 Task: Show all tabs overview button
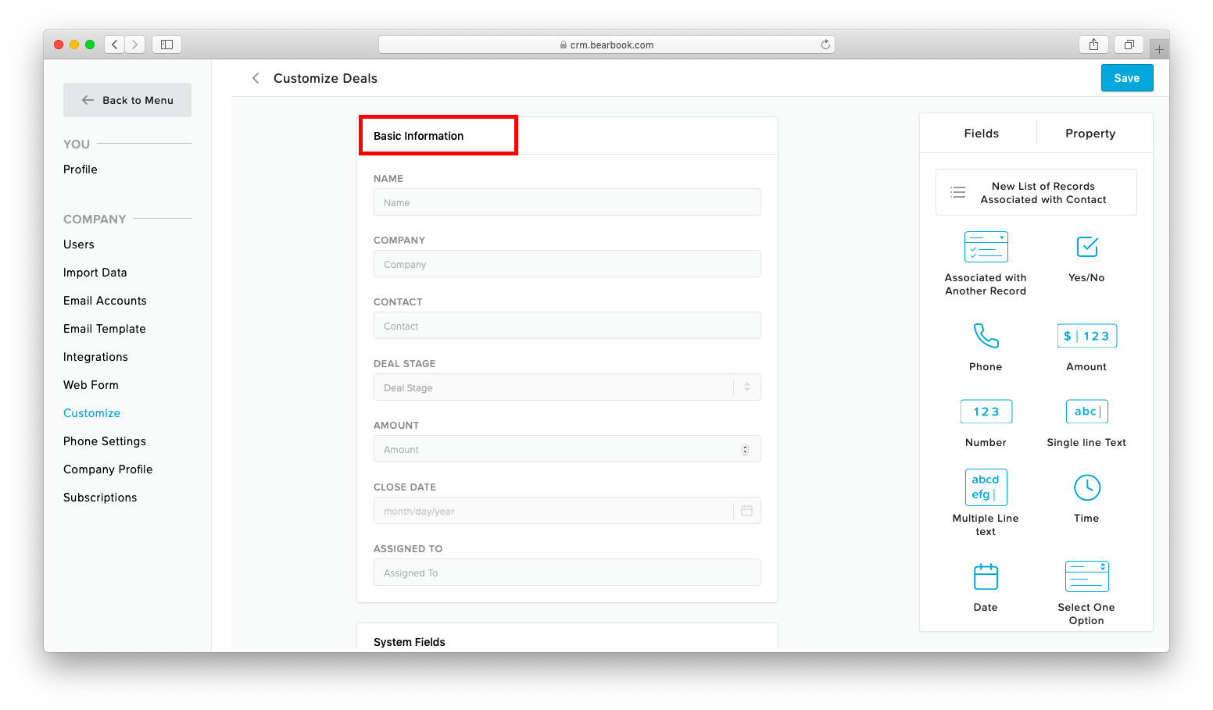1129,45
